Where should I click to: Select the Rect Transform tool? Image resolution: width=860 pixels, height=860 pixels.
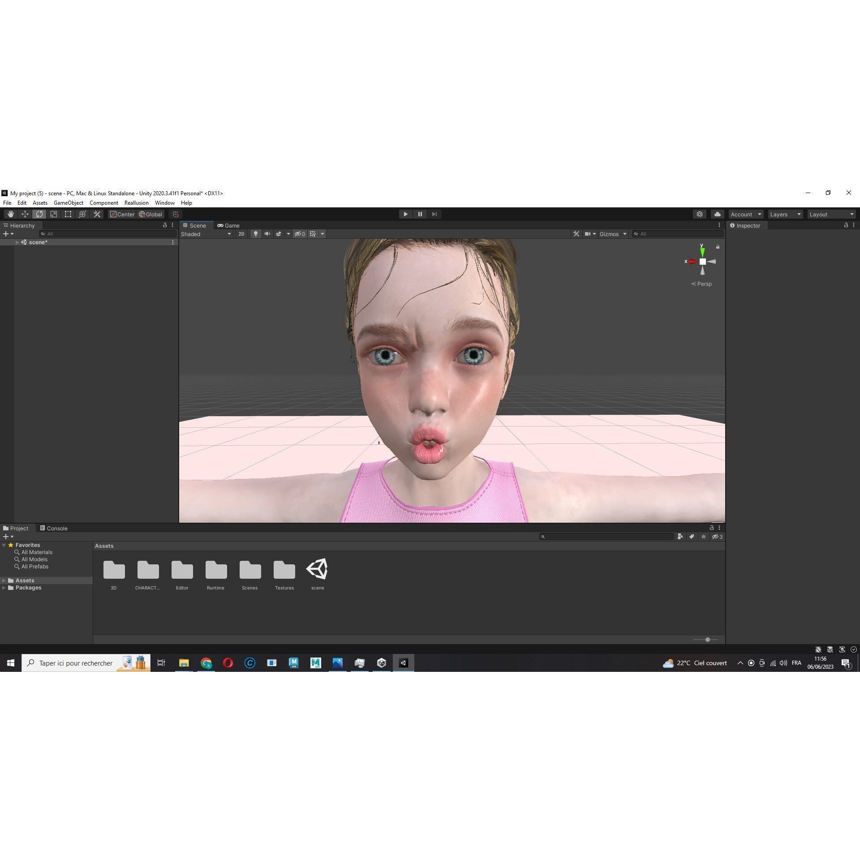pos(68,214)
